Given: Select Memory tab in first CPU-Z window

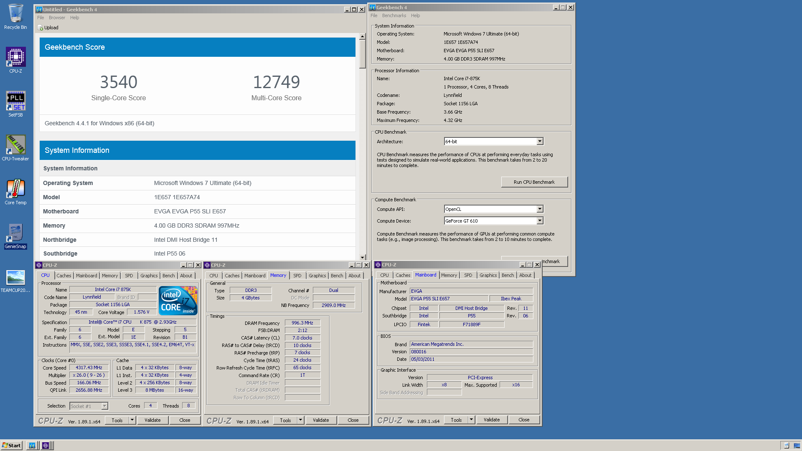Looking at the screenshot, I should 110,276.
